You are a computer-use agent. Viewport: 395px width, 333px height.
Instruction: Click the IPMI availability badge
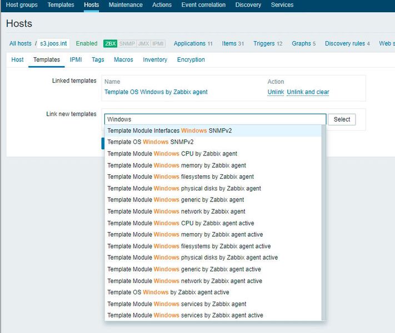pos(158,43)
